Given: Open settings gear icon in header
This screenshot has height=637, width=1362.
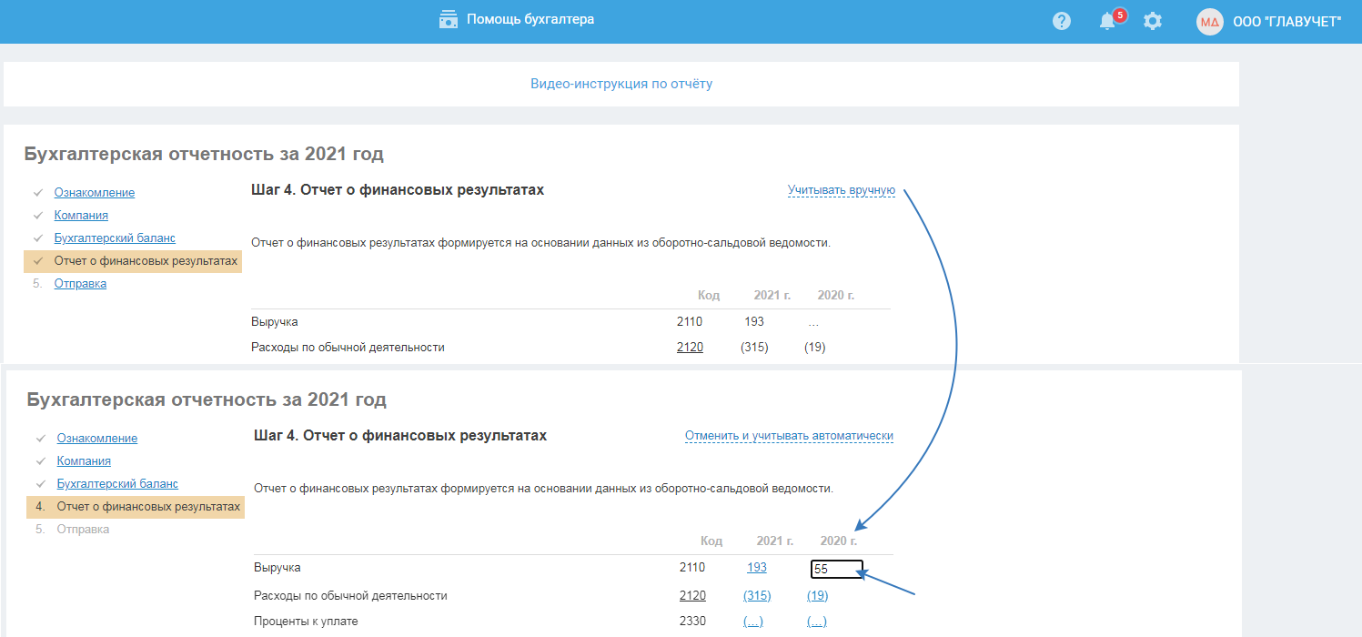Looking at the screenshot, I should tap(1153, 21).
